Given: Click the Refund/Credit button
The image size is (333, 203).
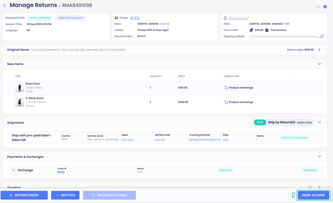Looking at the screenshot, I should [24, 195].
